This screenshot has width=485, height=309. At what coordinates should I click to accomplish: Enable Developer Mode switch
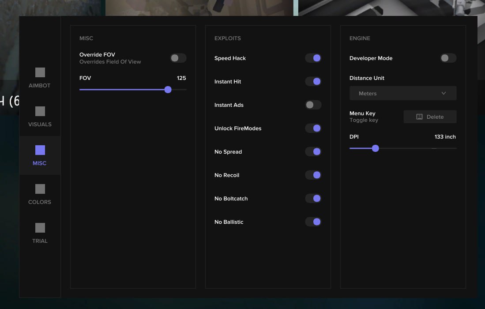tap(448, 58)
